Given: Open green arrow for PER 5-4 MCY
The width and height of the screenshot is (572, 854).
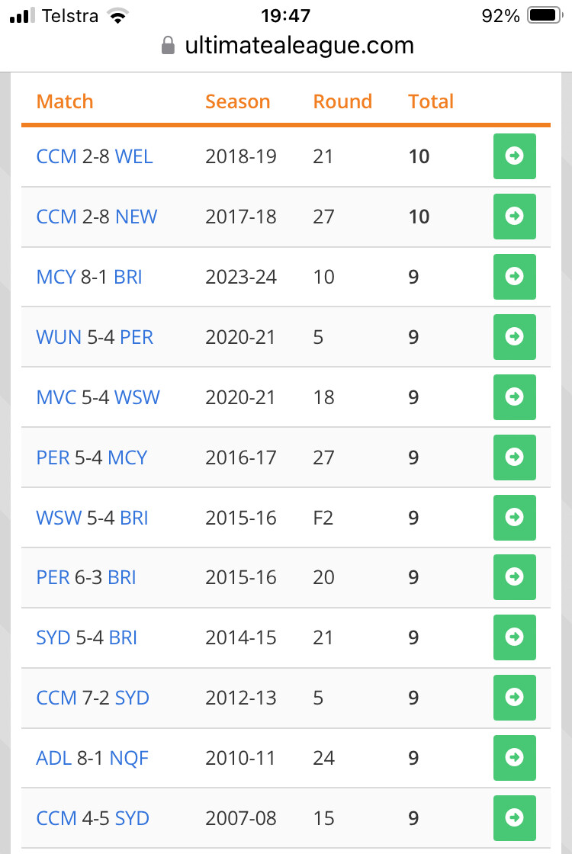Looking at the screenshot, I should [x=515, y=457].
